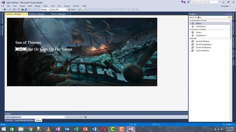The height and width of the screenshot is (132, 236).
Task: Open the Debug menu
Action: click(x=38, y=6)
